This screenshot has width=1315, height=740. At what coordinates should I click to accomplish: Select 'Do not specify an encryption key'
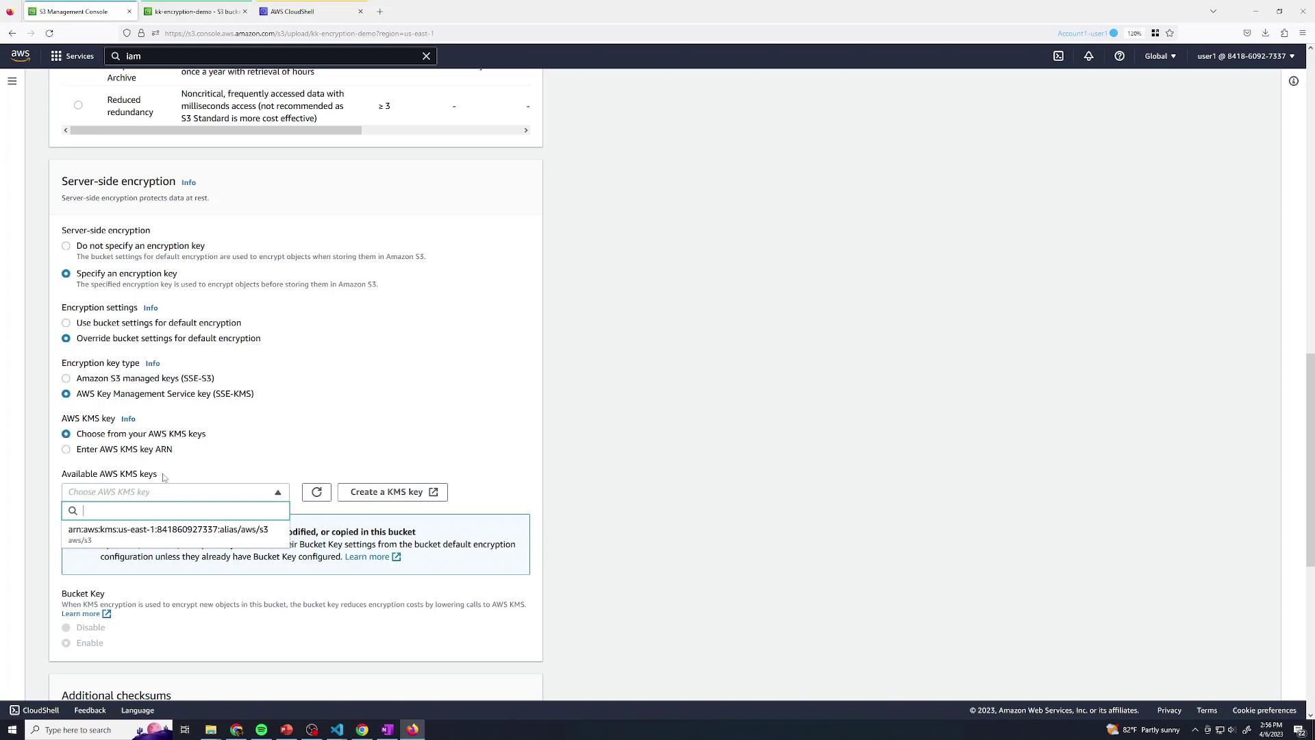coord(66,246)
